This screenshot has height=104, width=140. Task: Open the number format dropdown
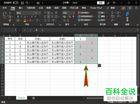[74, 13]
